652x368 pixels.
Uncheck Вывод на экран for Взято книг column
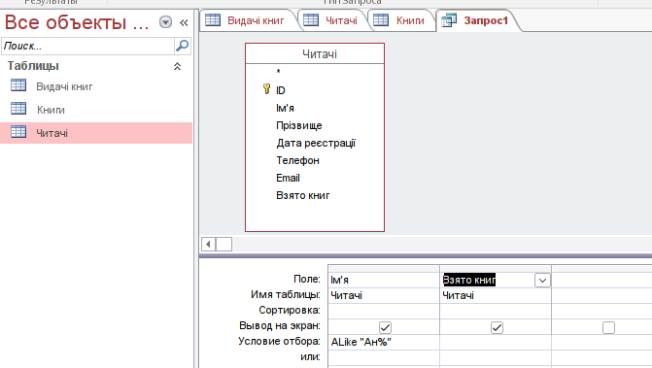tap(497, 328)
